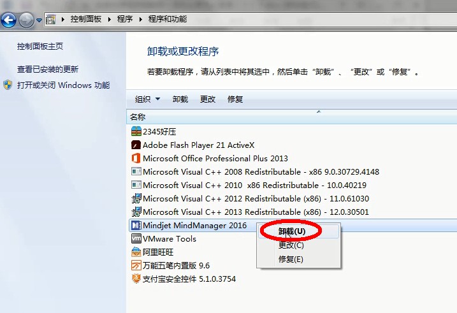Click the greyed forward navigation arrow

pyautogui.click(x=26, y=20)
